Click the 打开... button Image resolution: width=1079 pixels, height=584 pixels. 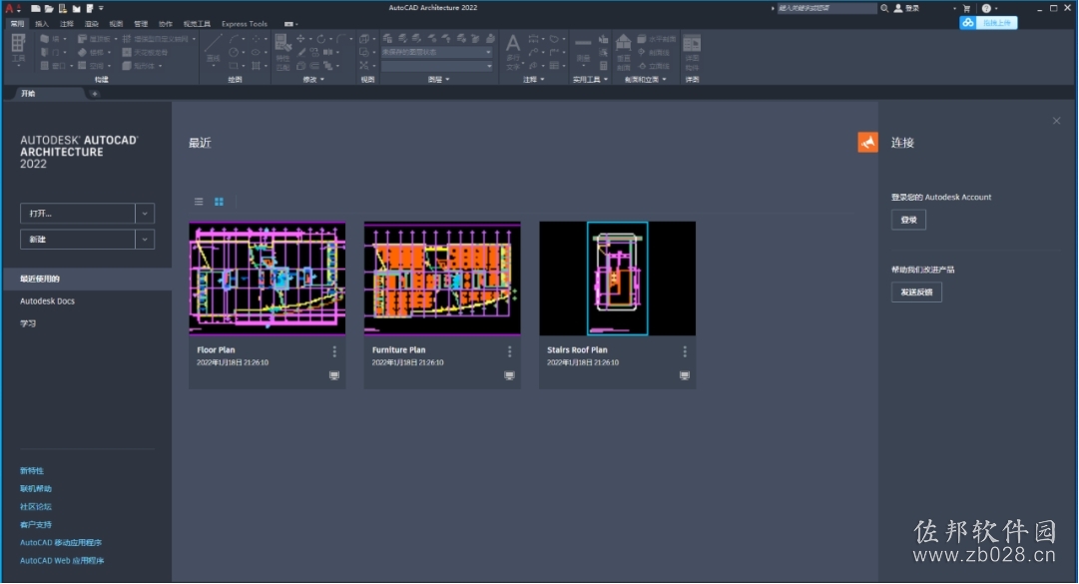pos(78,214)
